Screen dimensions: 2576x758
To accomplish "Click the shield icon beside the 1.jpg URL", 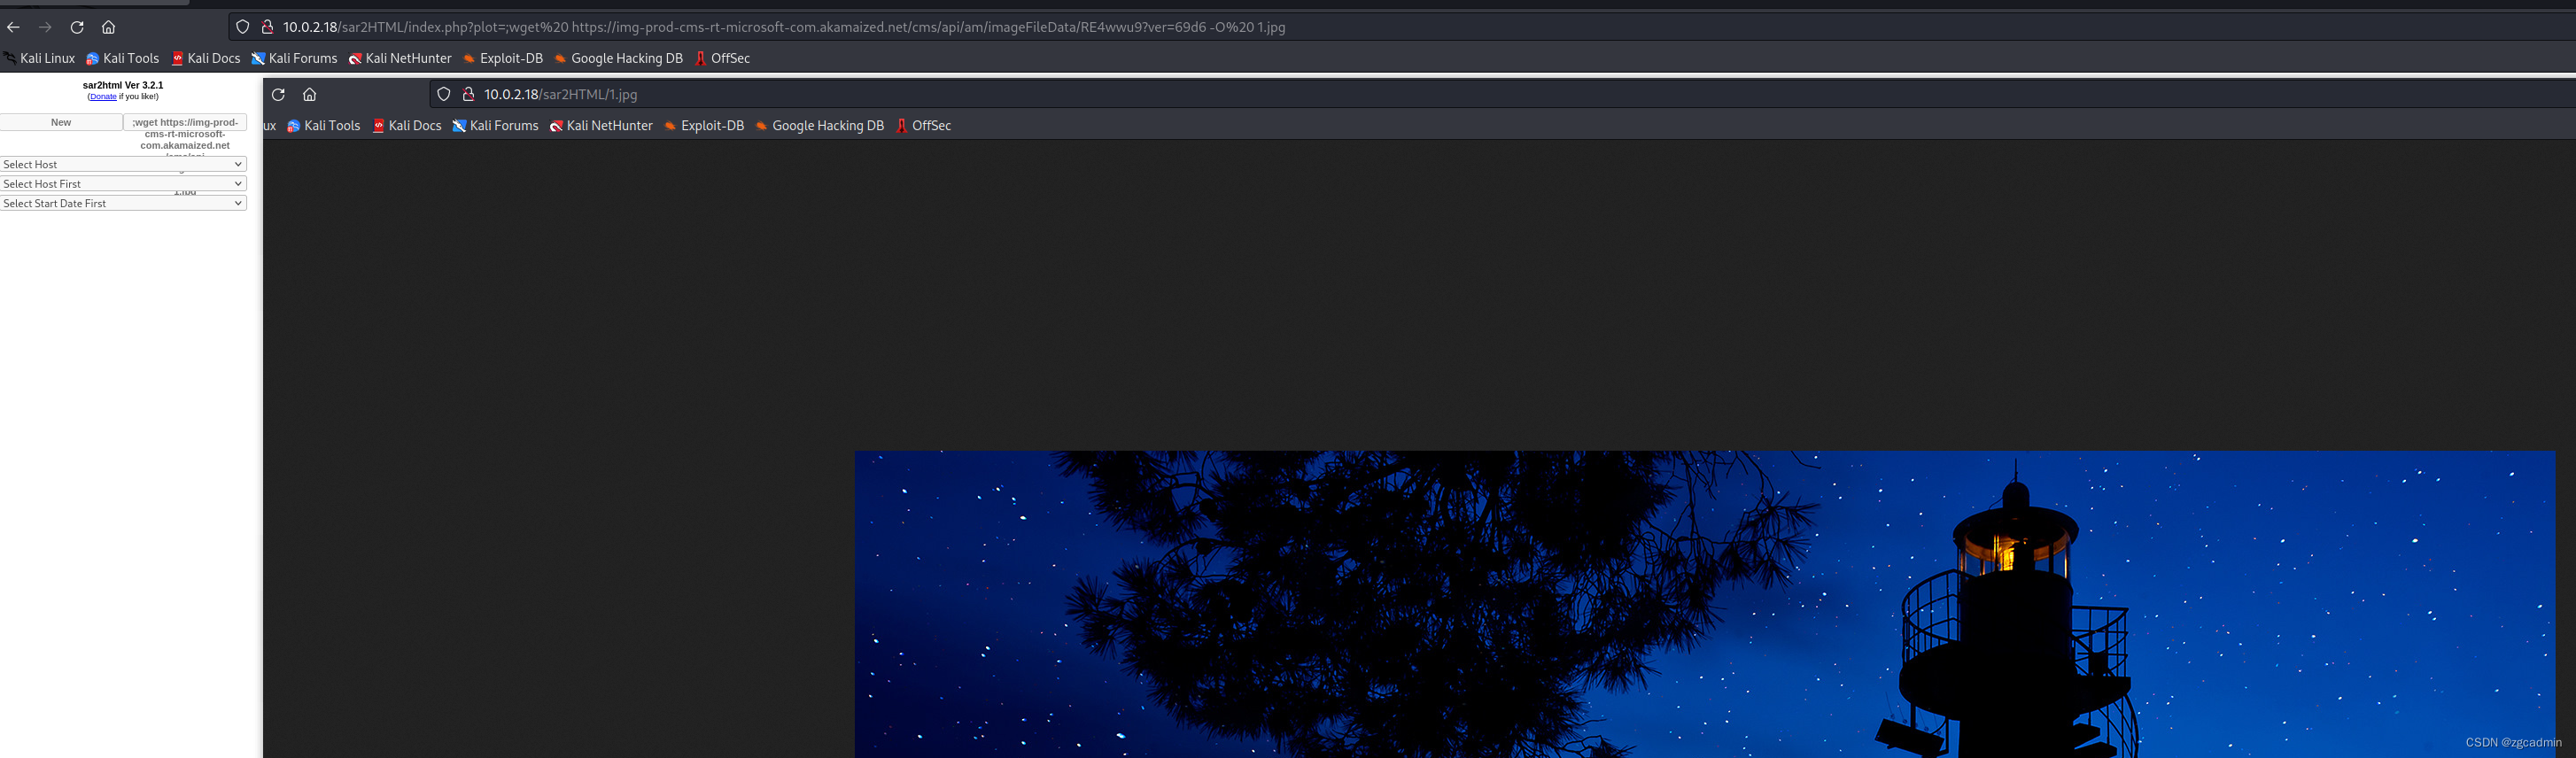I will pos(444,94).
